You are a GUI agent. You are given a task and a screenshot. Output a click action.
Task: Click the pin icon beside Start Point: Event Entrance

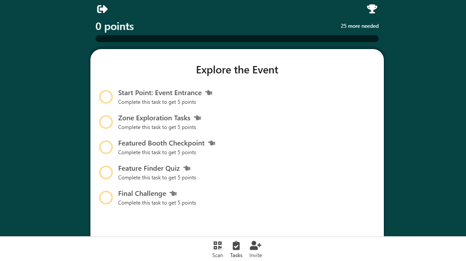point(209,93)
